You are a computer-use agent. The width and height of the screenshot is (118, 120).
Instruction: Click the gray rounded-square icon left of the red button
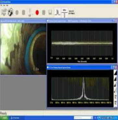pyautogui.click(x=23, y=13)
